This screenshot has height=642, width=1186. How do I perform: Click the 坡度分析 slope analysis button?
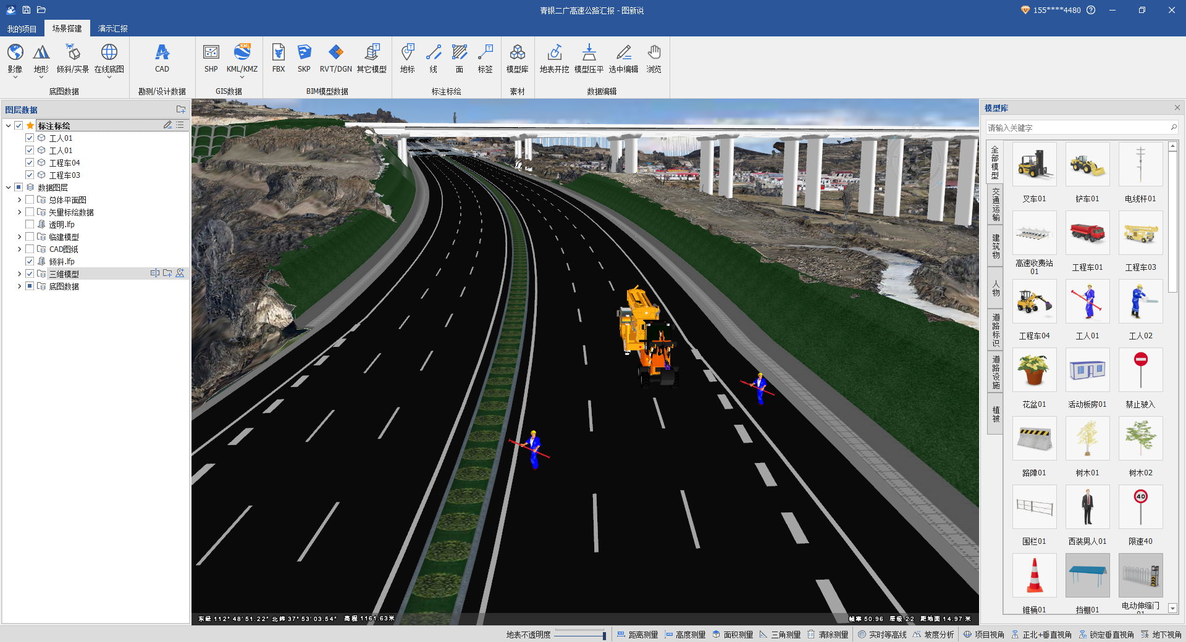tap(933, 635)
